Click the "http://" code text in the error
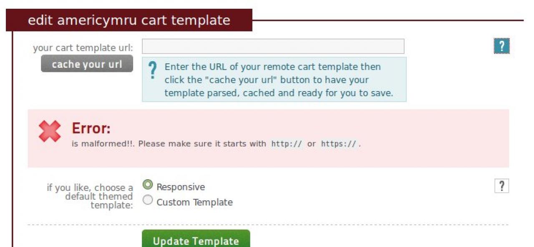This screenshot has height=247, width=534. coord(287,144)
